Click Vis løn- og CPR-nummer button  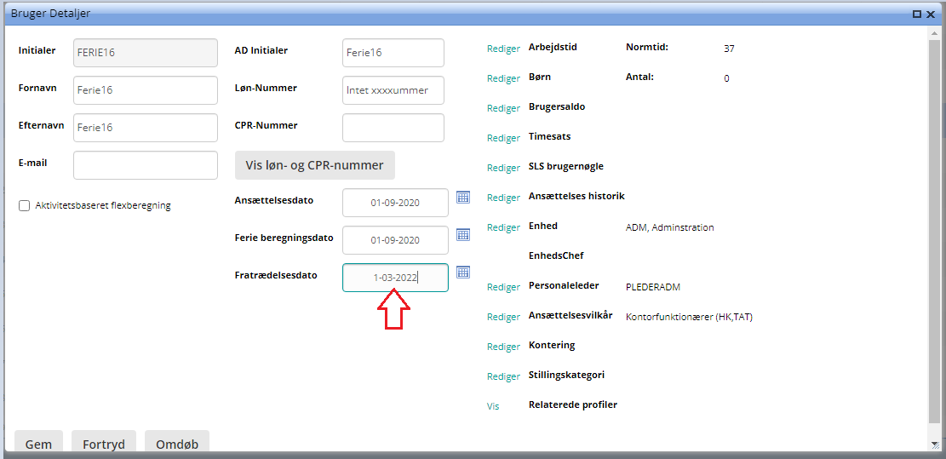point(314,165)
